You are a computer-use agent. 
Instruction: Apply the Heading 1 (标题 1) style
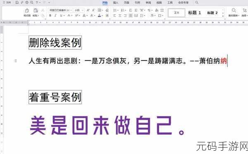(195, 13)
